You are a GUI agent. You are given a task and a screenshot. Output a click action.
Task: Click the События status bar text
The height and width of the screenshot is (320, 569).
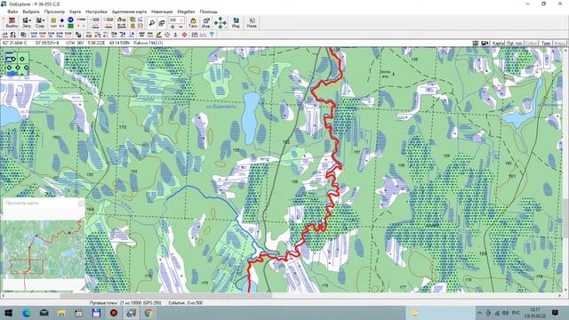(186, 302)
